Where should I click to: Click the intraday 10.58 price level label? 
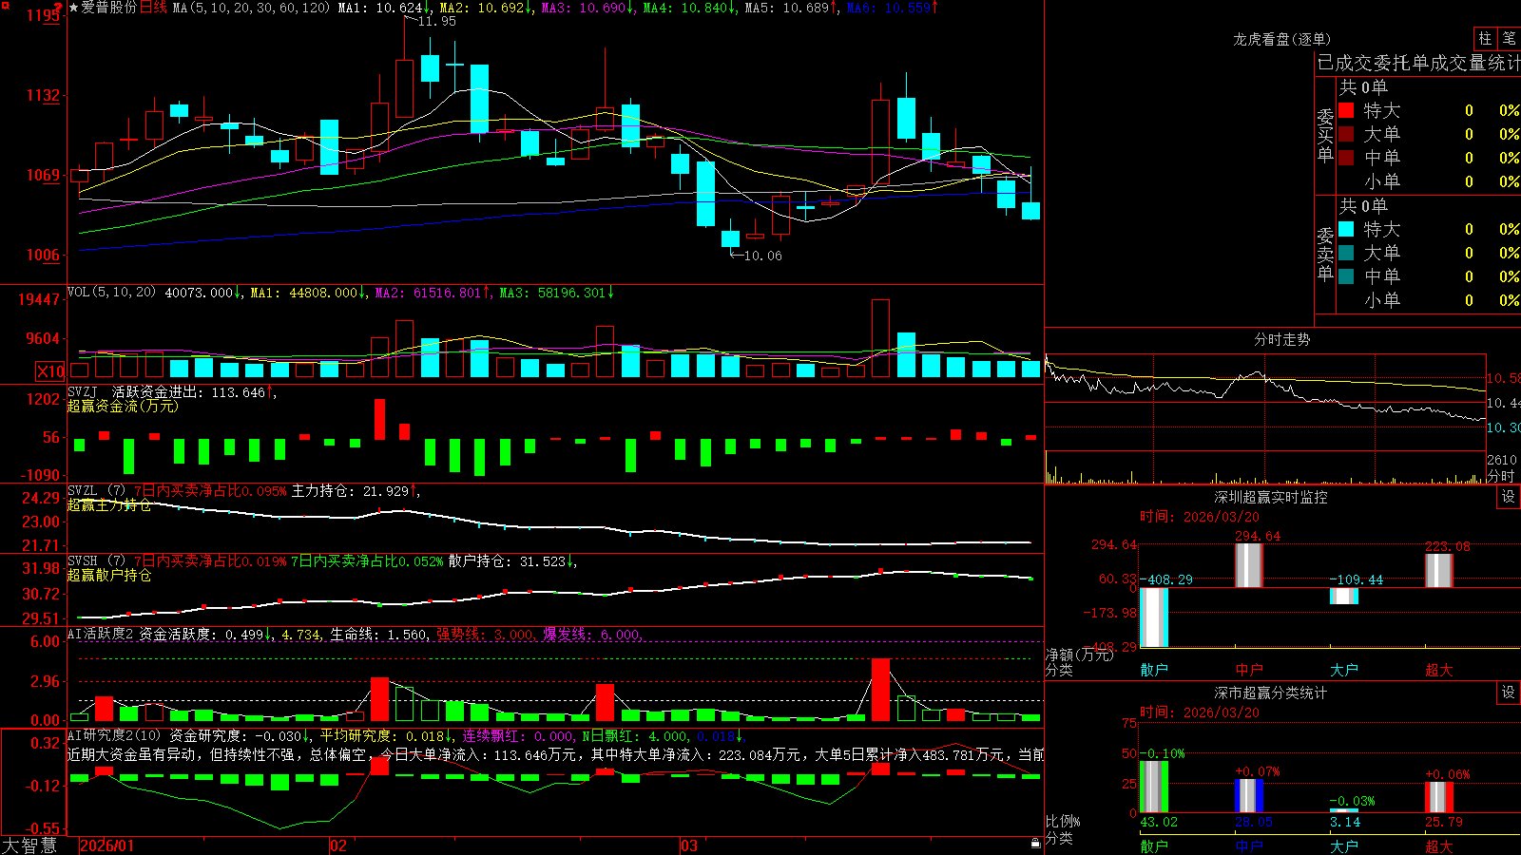(1503, 378)
